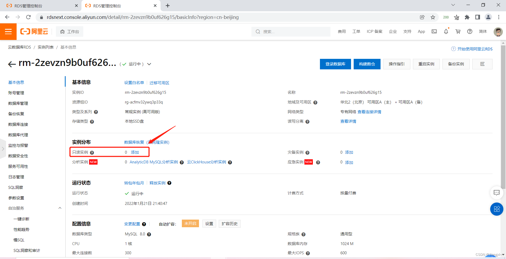Open 监控与报警 in the sidebar

click(18, 145)
